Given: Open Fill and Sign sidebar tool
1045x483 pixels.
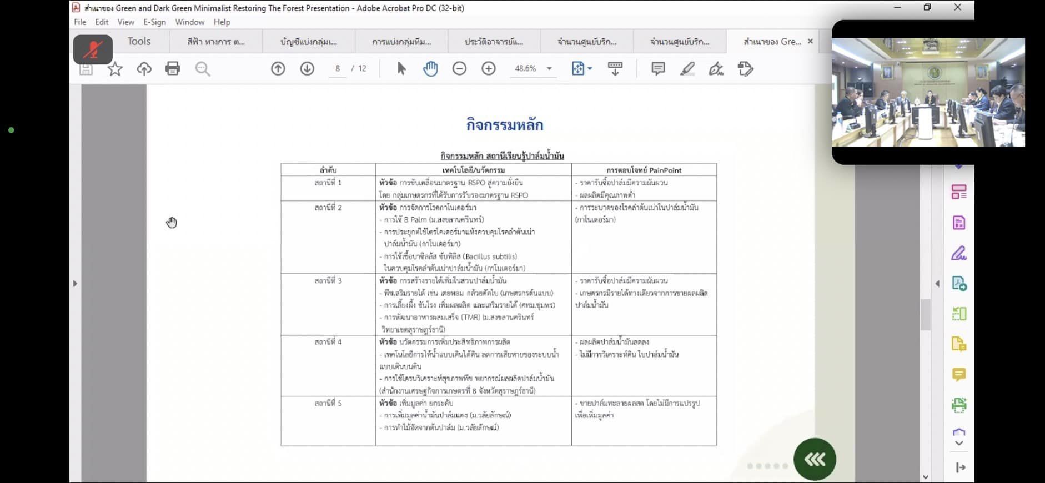Looking at the screenshot, I should (959, 253).
